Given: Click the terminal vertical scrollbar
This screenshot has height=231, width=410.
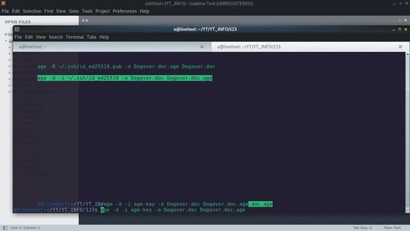Looking at the screenshot, I should (x=407, y=132).
